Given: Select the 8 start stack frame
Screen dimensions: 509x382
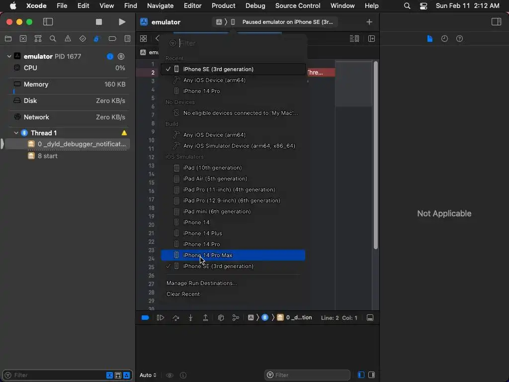Looking at the screenshot, I should point(68,156).
